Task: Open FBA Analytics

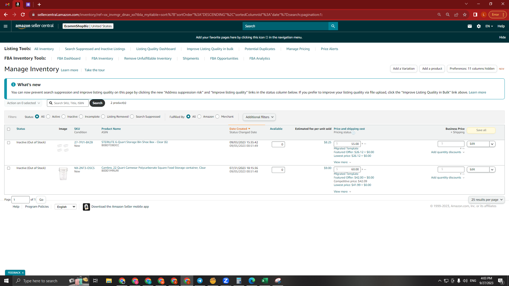Action: (260, 59)
